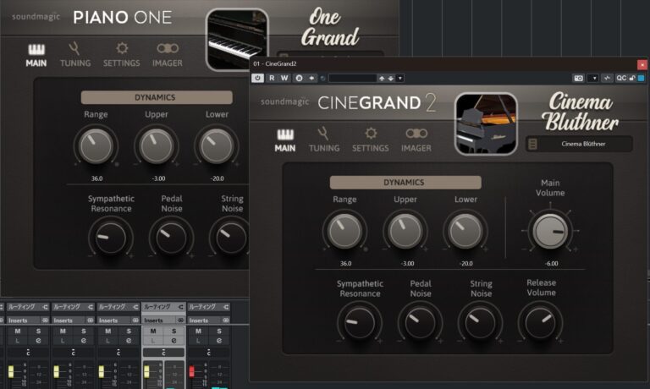Click the Pedal Noise knob in Piano One
This screenshot has width=650, height=389.
171,238
